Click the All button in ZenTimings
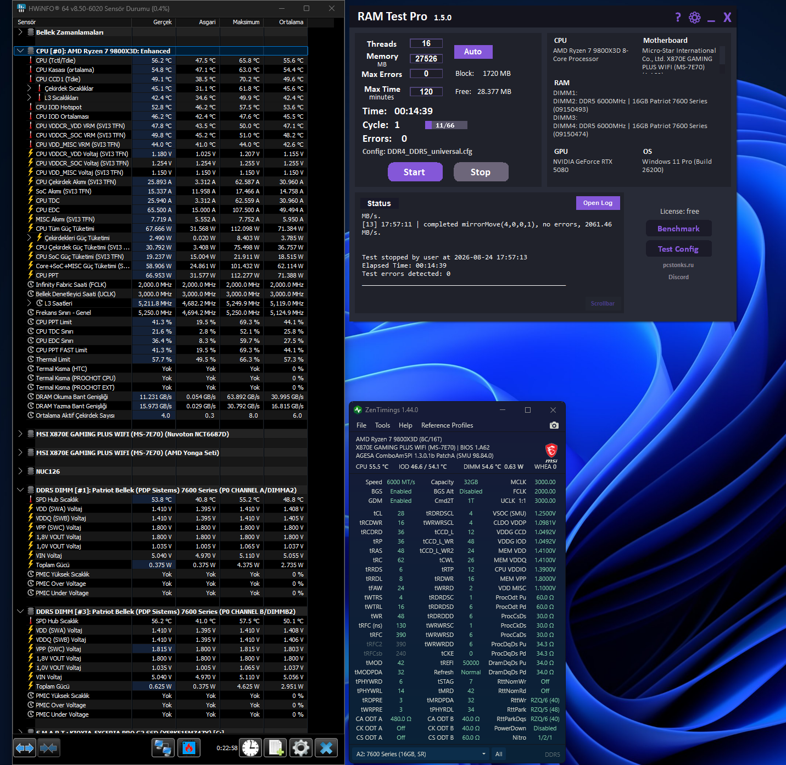This screenshot has height=765, width=786. [499, 754]
